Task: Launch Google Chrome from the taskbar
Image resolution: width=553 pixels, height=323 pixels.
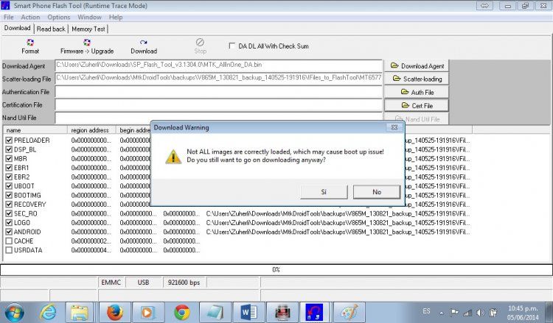Action: pyautogui.click(x=182, y=312)
